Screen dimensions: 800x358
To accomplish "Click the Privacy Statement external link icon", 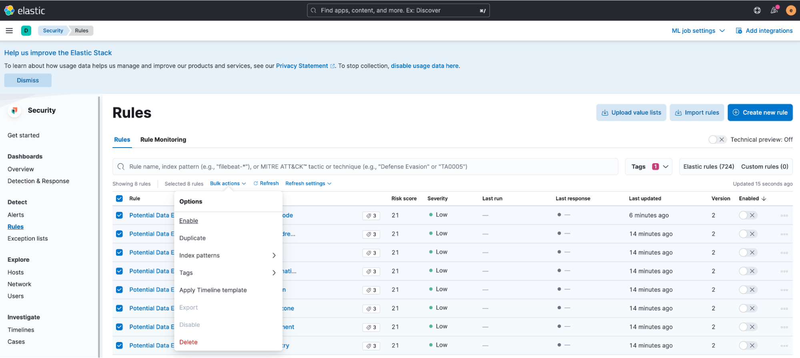I will [x=332, y=66].
